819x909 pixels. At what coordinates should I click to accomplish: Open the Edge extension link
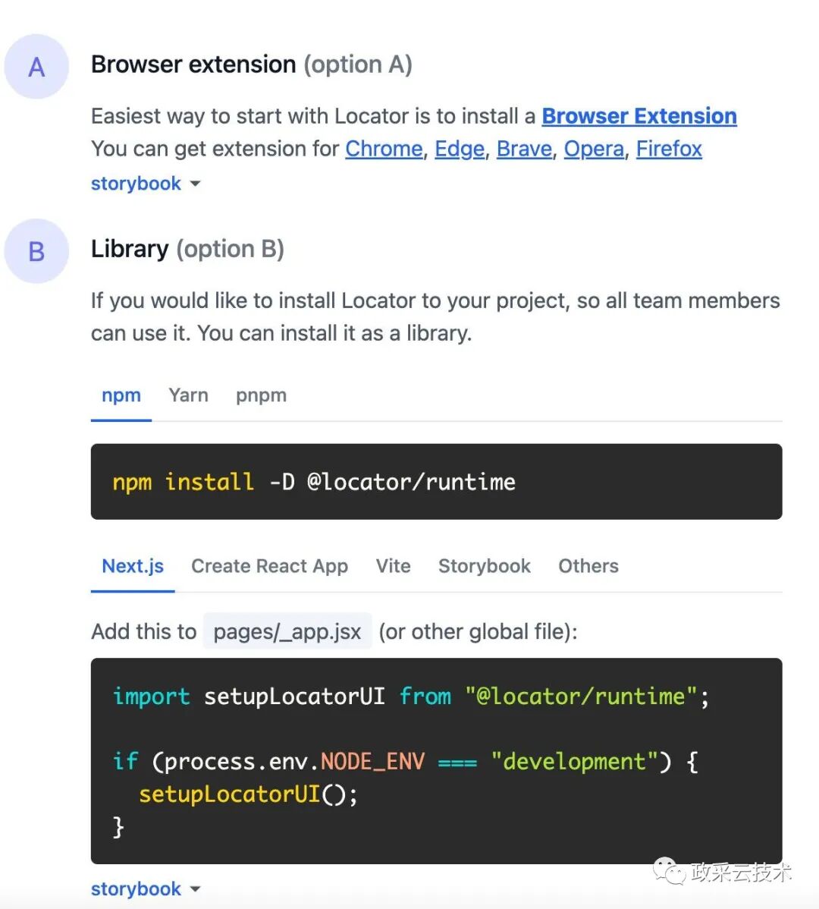[460, 149]
